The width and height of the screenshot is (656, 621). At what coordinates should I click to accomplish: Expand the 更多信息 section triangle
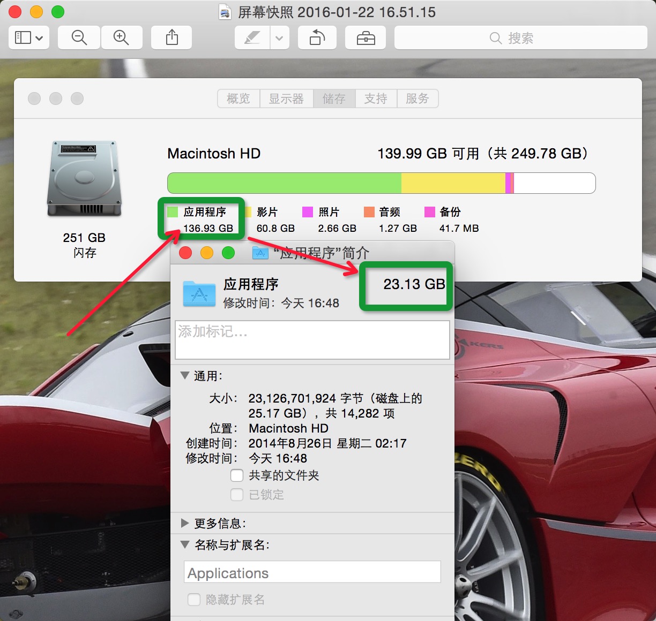[x=185, y=523]
